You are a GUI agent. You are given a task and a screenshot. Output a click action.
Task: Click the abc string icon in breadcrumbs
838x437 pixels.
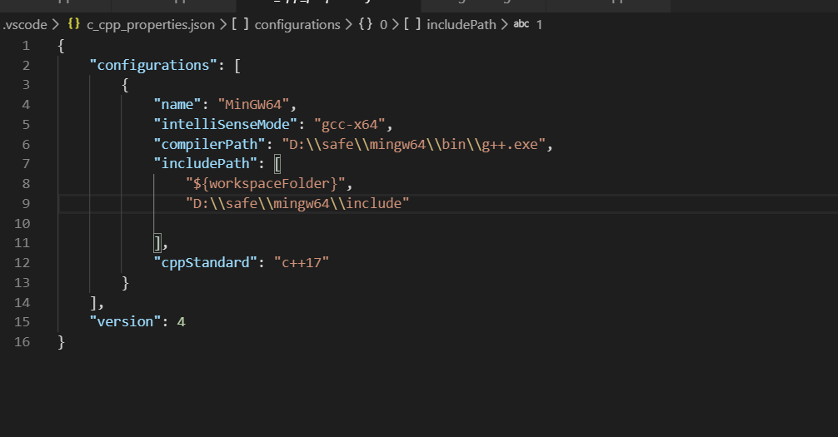click(x=521, y=24)
